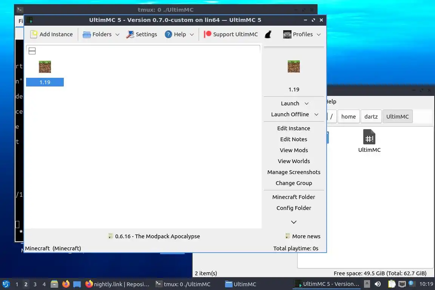435x290 pixels.
Task: Click the eject tray icon
Action: 367,284
